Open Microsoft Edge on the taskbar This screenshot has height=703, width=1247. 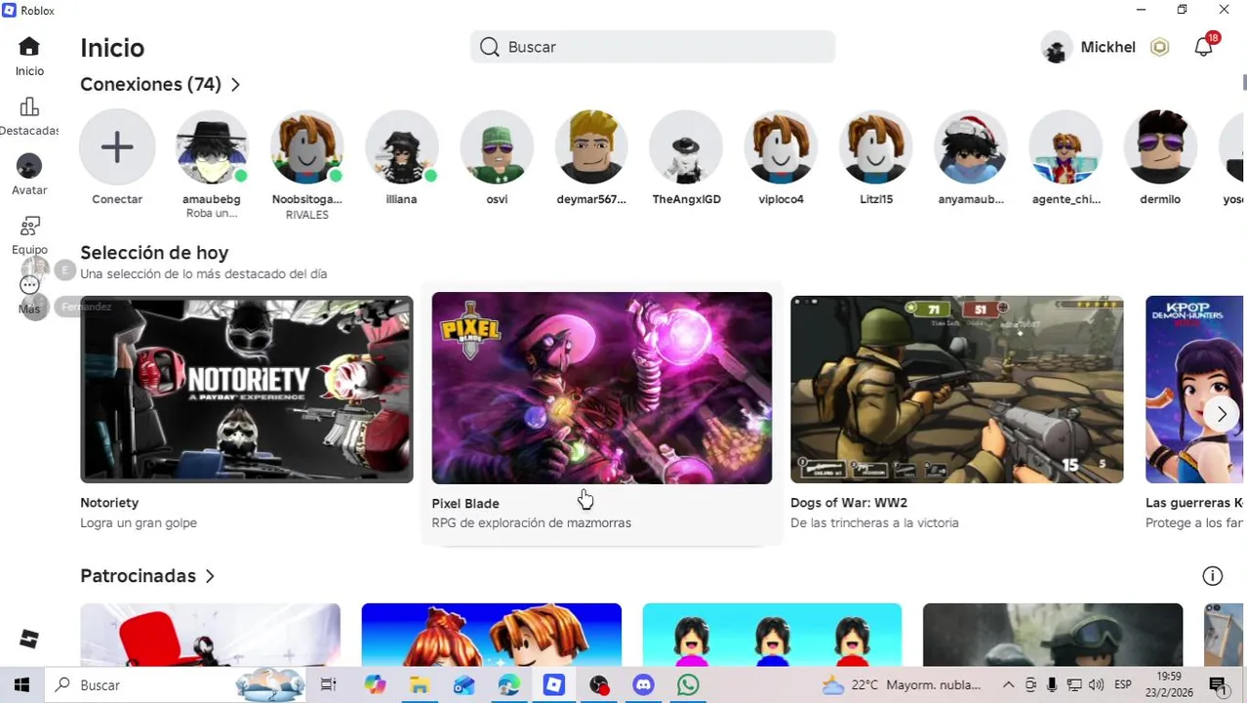pyautogui.click(x=509, y=685)
